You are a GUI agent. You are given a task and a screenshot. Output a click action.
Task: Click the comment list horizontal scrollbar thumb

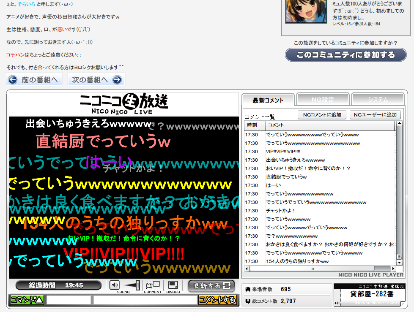coord(312,269)
